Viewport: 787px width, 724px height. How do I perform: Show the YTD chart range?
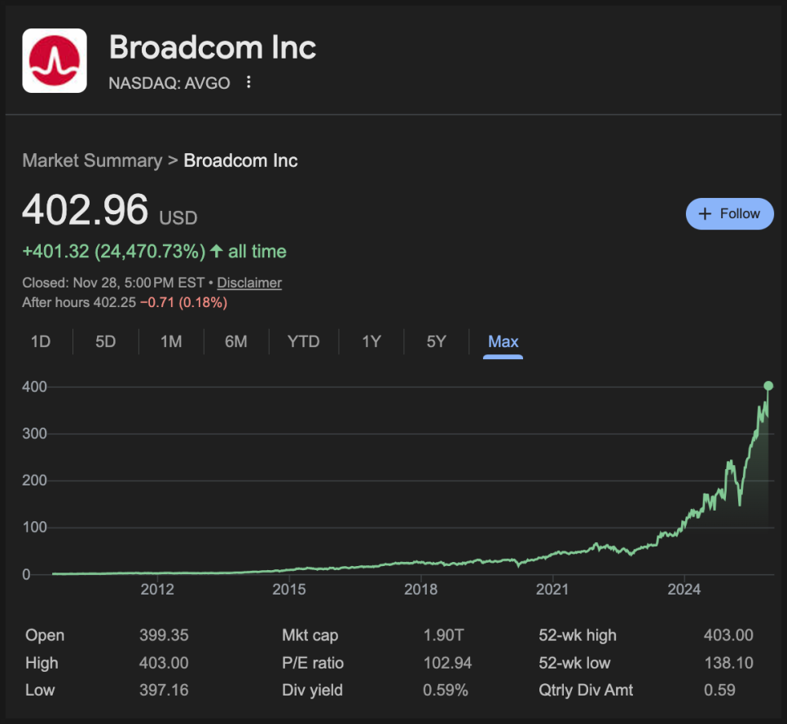[x=304, y=341]
